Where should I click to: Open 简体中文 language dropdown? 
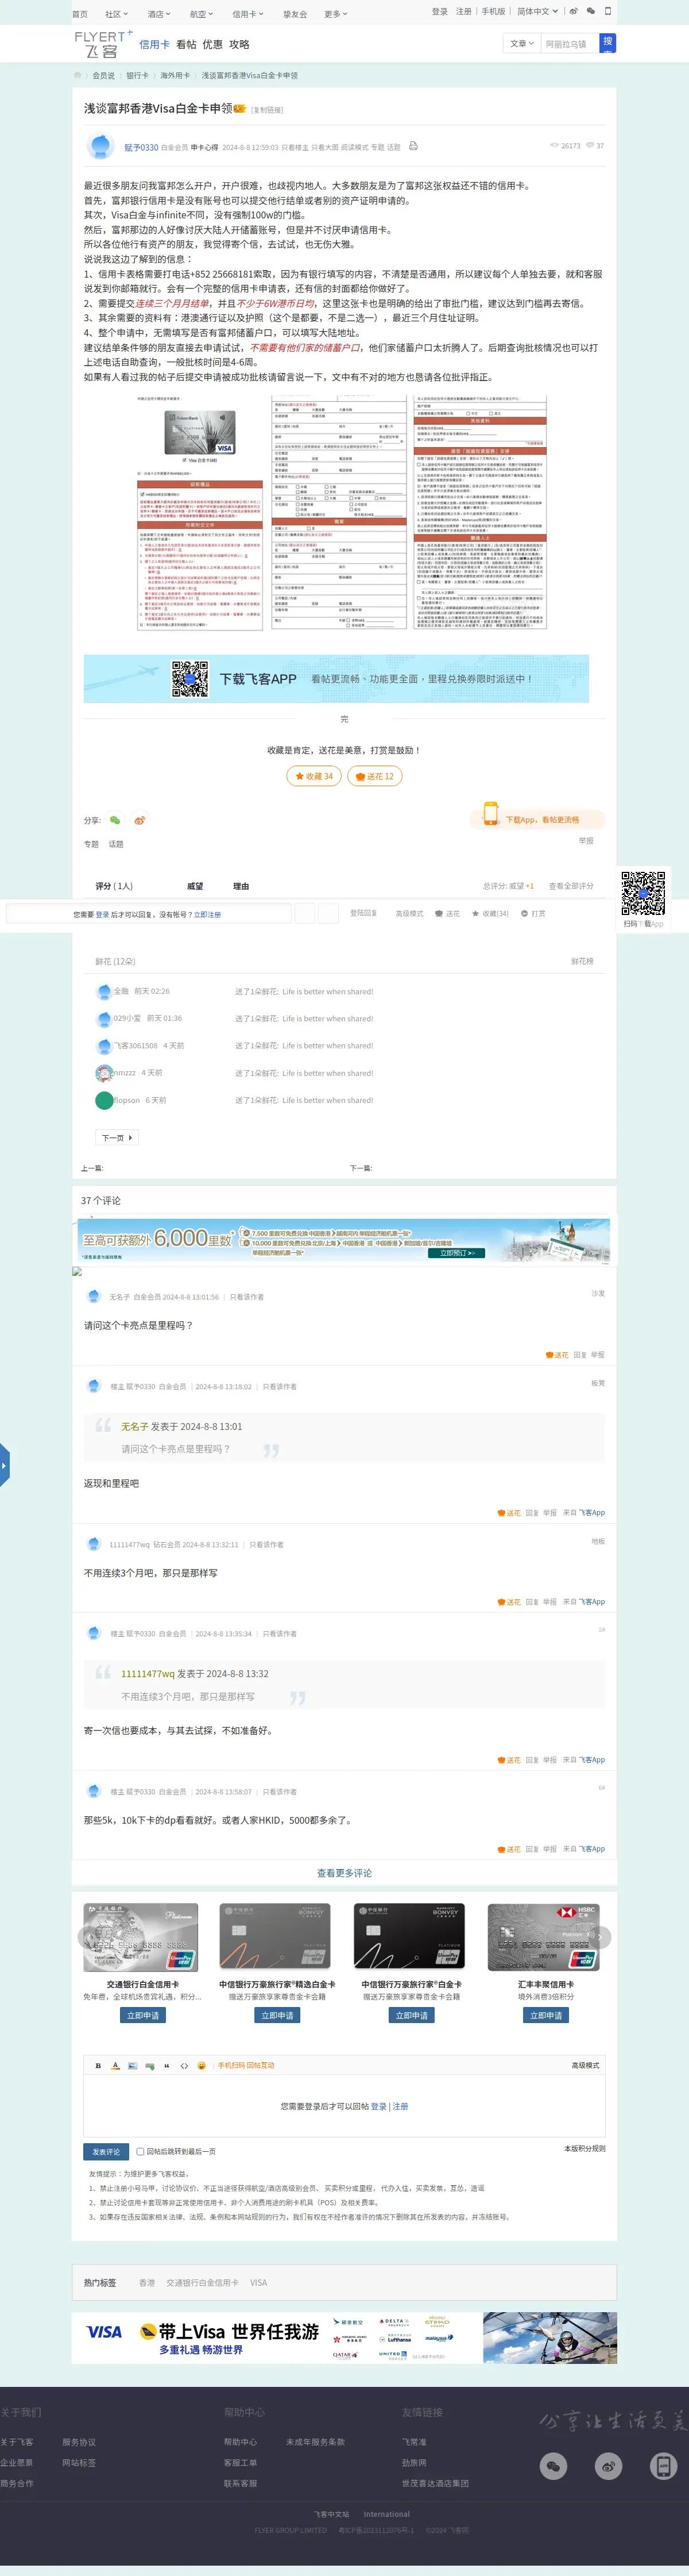pos(536,11)
